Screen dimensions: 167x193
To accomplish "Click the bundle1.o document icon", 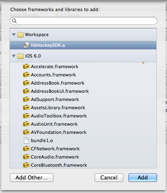I will (x=26, y=140).
